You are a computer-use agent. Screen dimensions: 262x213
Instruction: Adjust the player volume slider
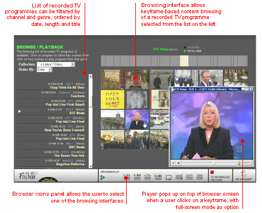pyautogui.click(x=247, y=163)
